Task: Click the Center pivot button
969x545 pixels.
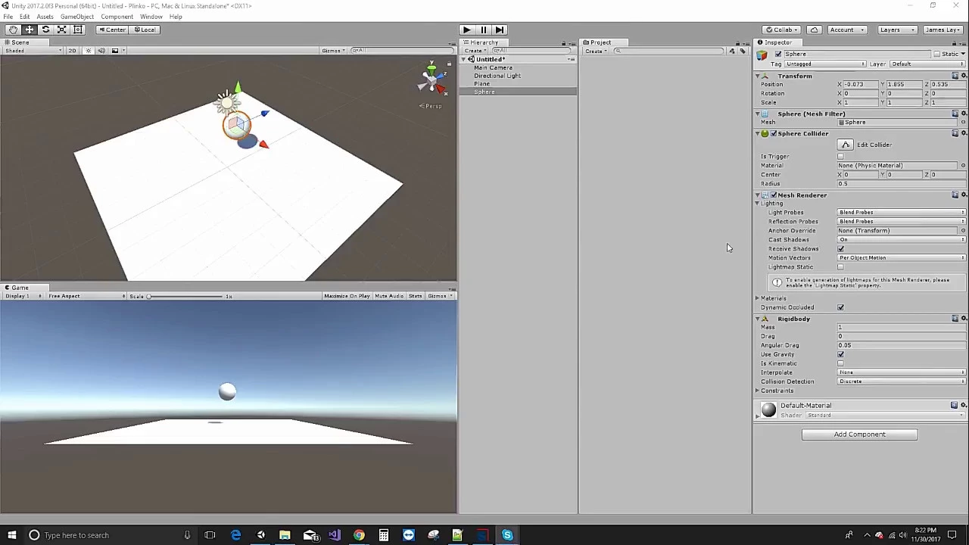Action: (x=112, y=30)
